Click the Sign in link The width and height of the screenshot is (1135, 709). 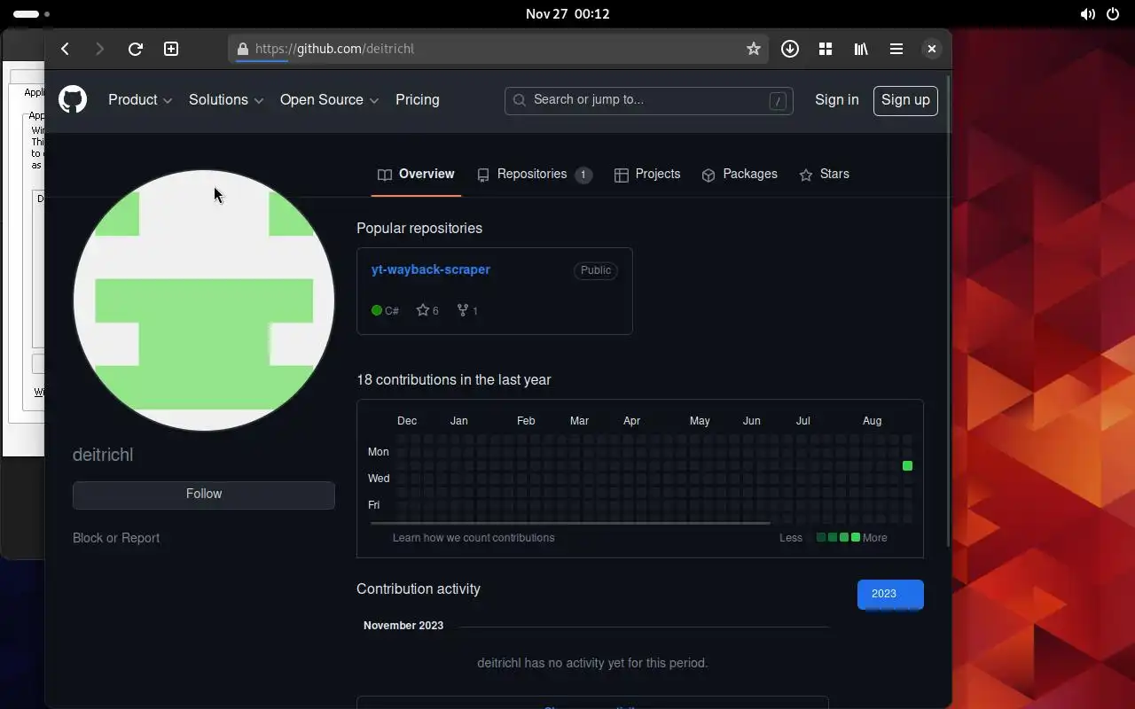(837, 100)
